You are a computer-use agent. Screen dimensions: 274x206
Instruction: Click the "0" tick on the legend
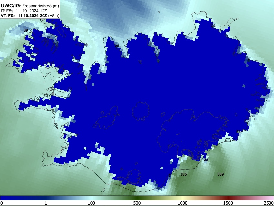click(2, 203)
